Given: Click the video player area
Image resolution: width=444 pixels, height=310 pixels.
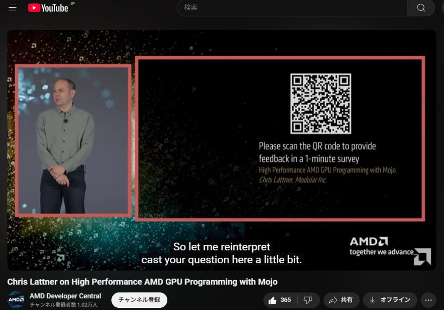Looking at the screenshot, I should pyautogui.click(x=222, y=150).
